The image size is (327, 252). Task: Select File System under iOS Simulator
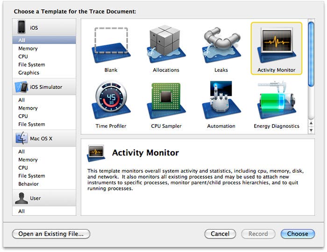(x=44, y=124)
